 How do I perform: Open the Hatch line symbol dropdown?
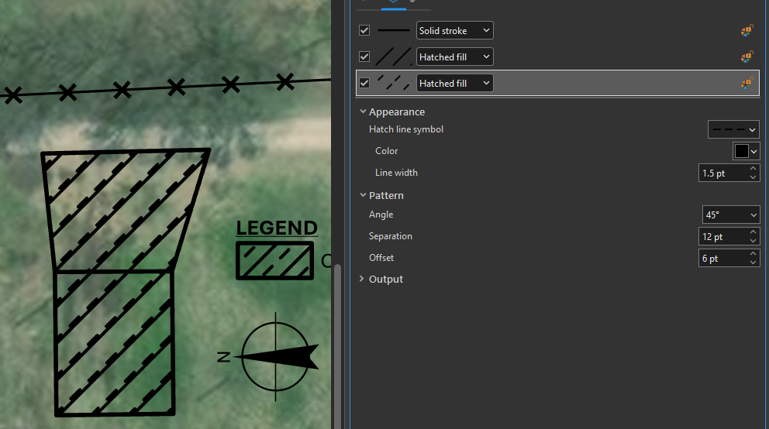[x=733, y=130]
